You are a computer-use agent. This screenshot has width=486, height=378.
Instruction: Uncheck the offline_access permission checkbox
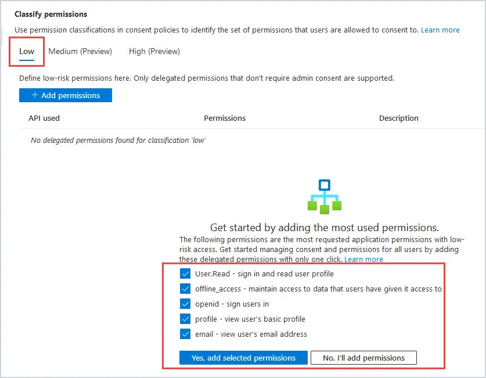[185, 289]
